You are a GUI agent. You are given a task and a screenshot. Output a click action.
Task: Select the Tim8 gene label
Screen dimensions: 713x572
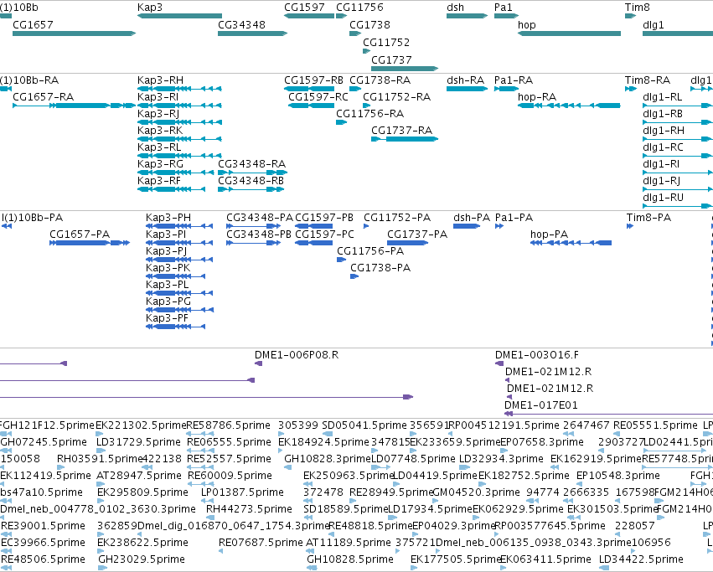point(637,8)
